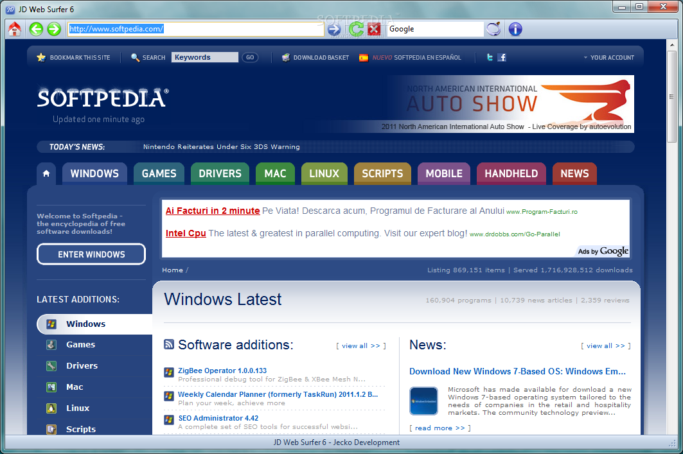Click the Keywords search field
This screenshot has height=454, width=683.
point(205,57)
